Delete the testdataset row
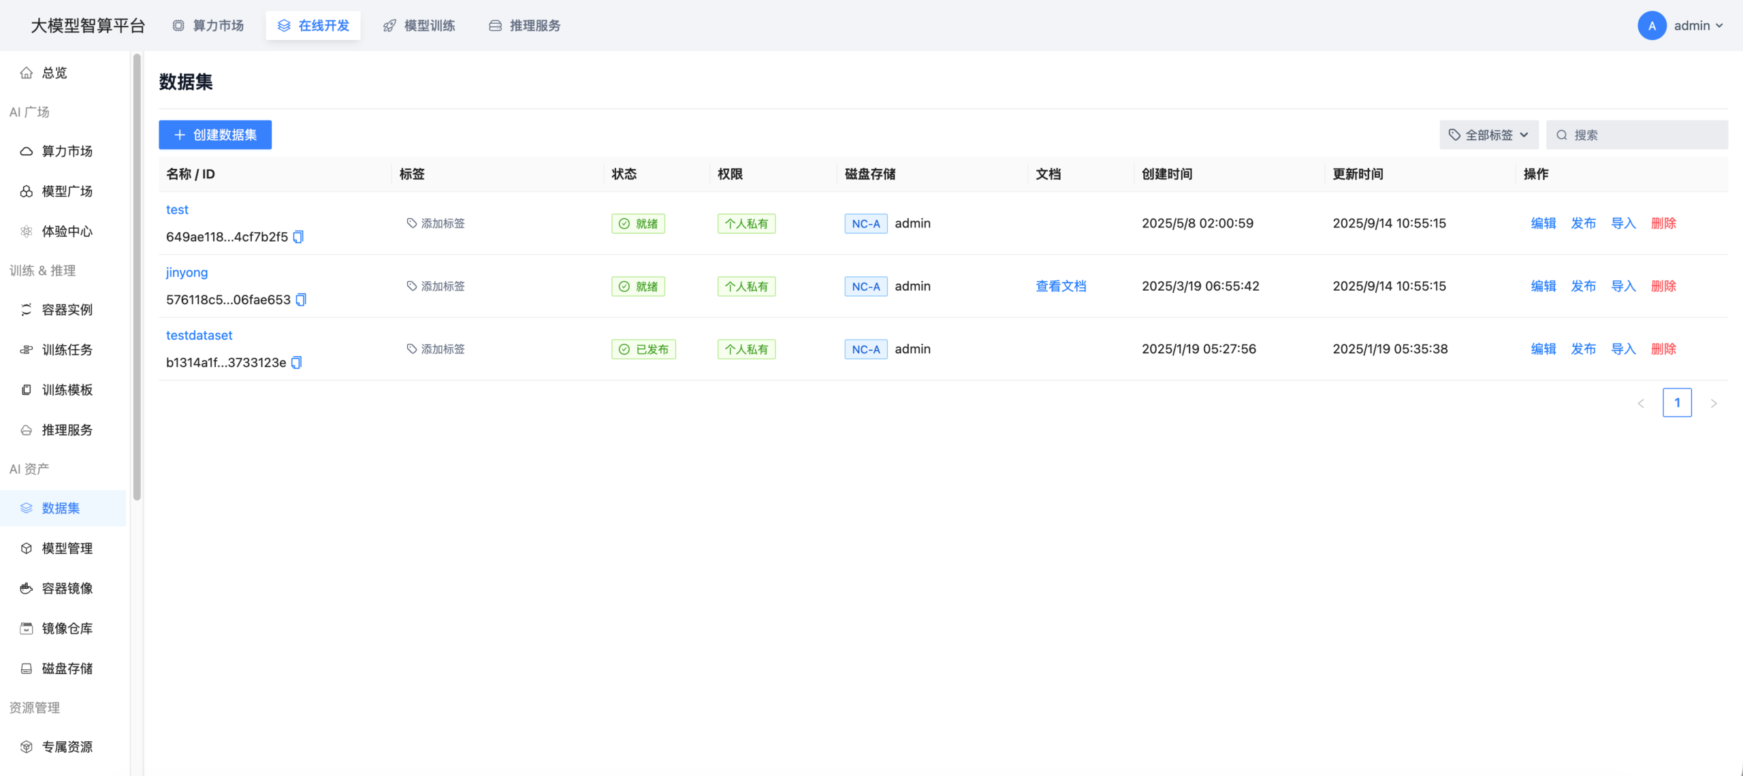 (x=1663, y=349)
